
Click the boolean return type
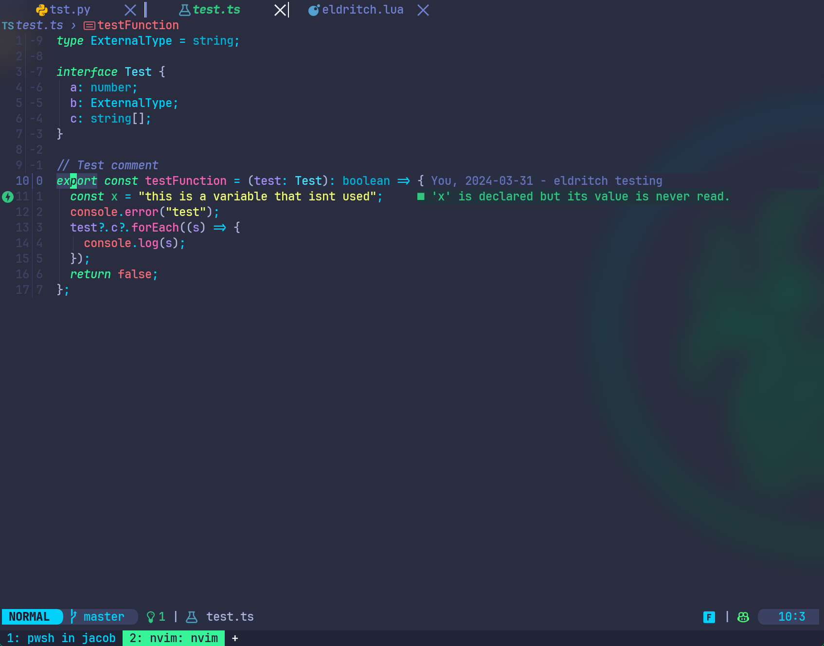(x=366, y=181)
